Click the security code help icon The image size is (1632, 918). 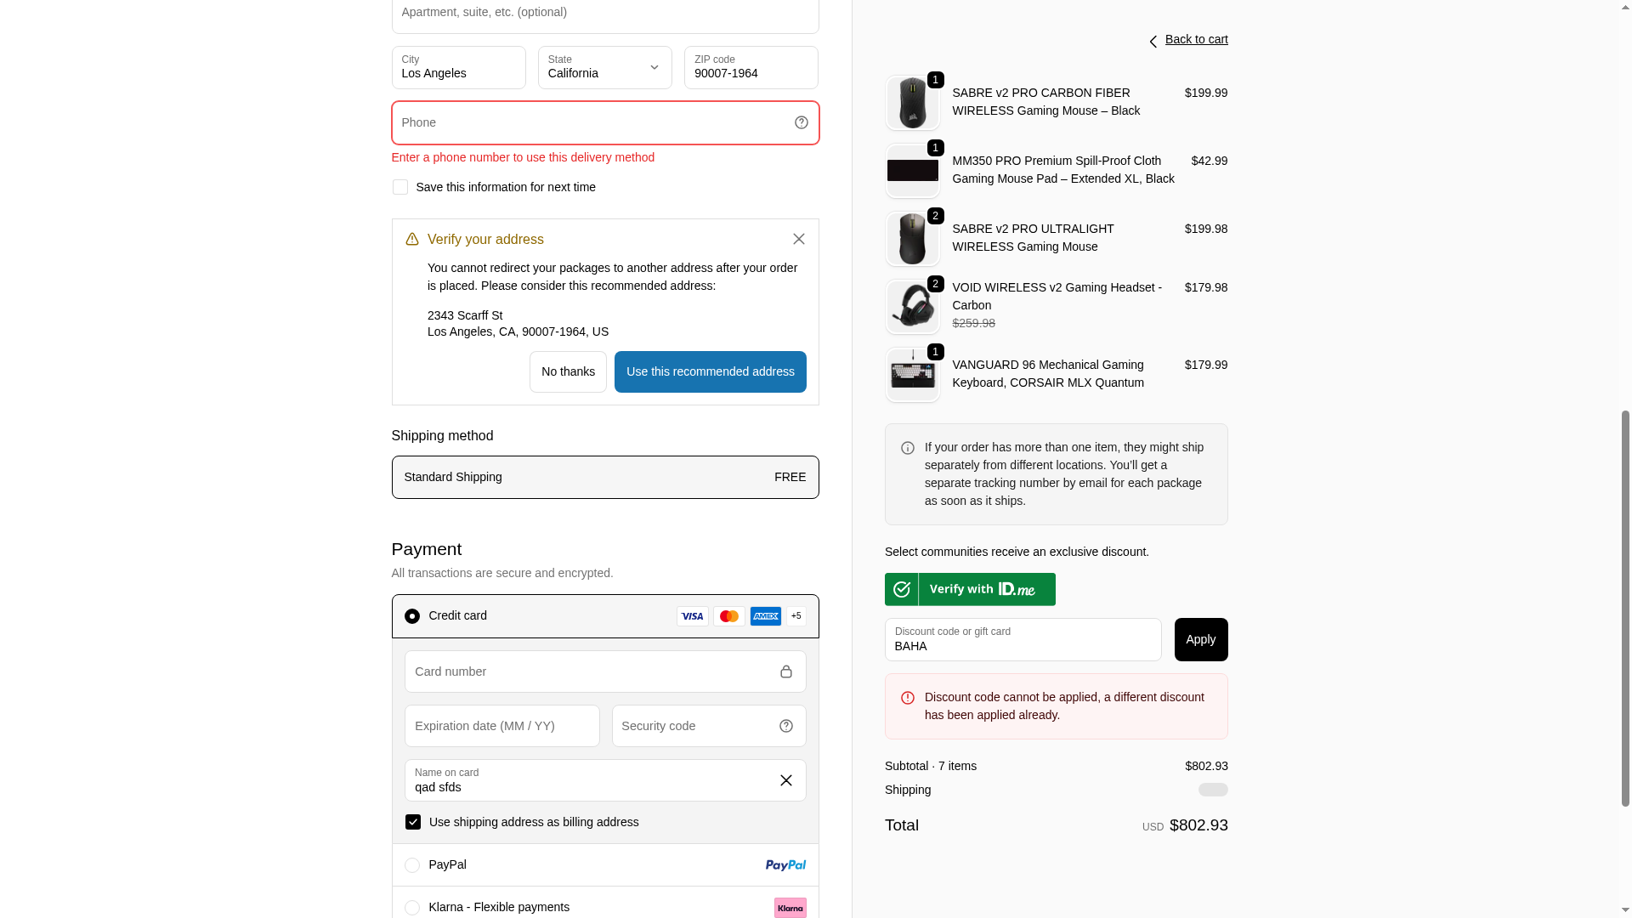coord(785,726)
